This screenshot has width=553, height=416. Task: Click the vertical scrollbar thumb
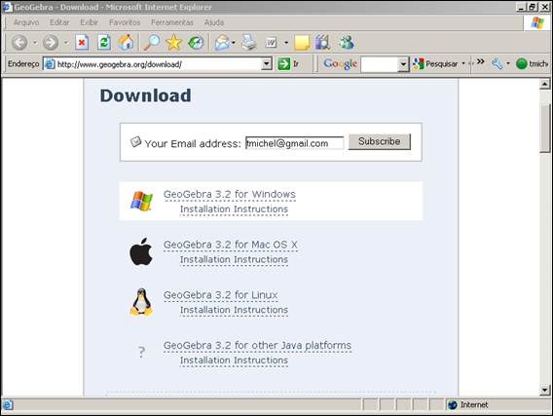[545, 128]
